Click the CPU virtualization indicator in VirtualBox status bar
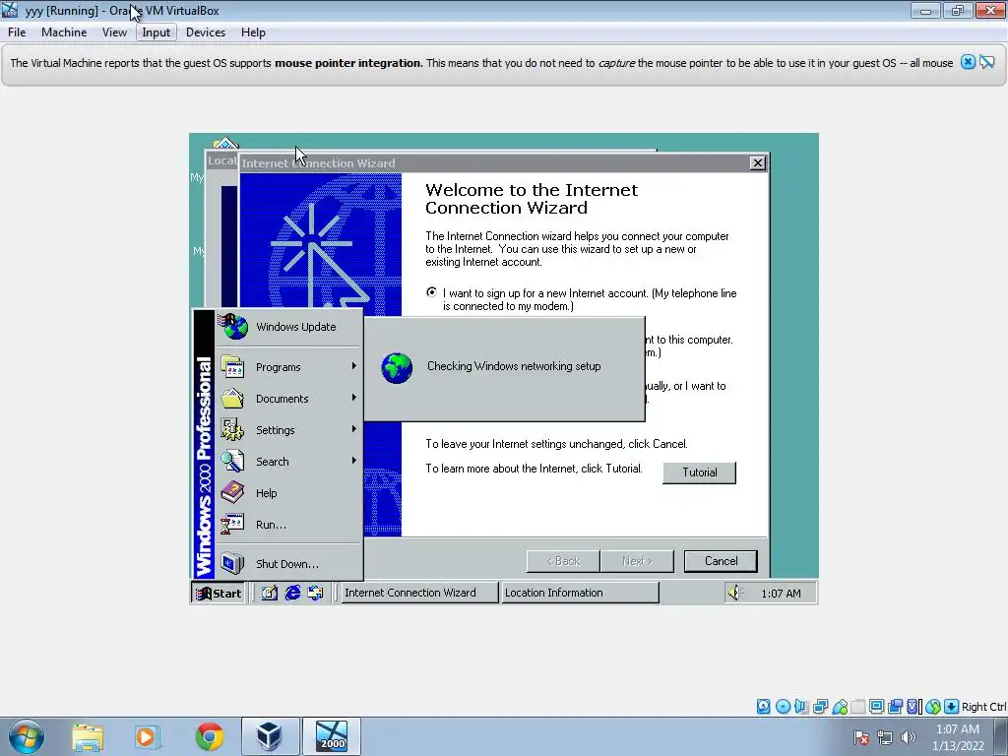 coord(914,707)
